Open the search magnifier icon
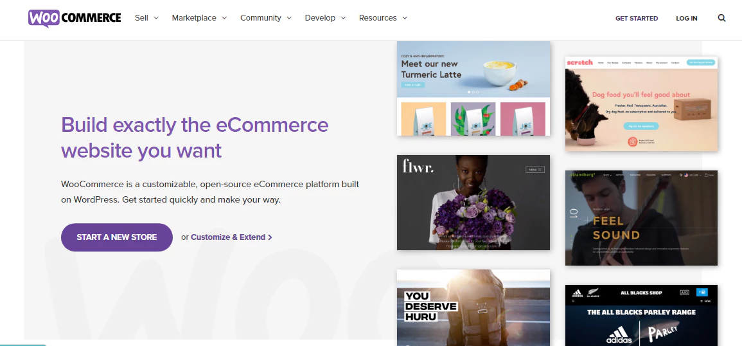742x346 pixels. (721, 18)
